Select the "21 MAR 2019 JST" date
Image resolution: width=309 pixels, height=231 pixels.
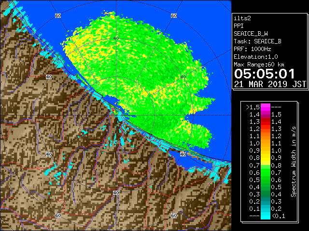coord(270,84)
